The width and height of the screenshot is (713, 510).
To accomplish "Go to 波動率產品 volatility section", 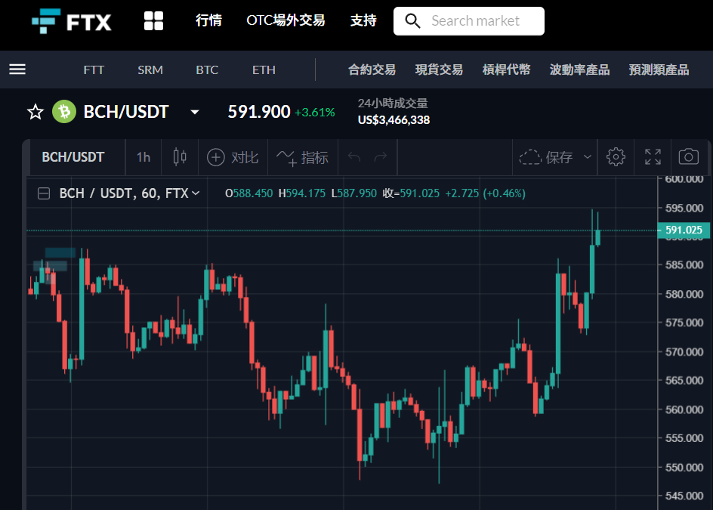I will tap(580, 70).
